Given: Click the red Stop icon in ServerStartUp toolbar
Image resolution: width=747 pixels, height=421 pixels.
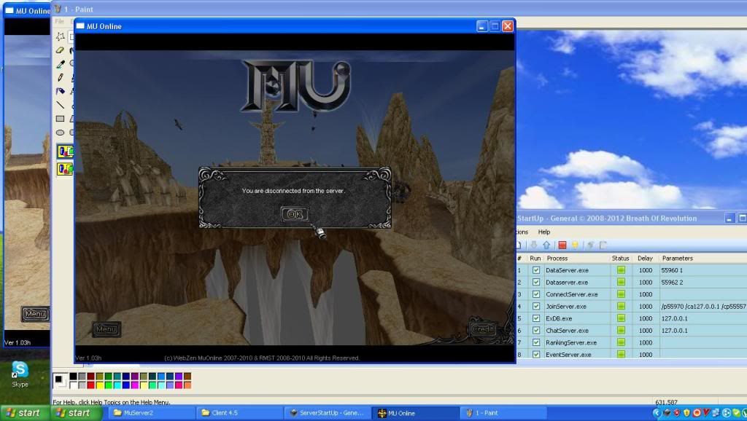Looking at the screenshot, I should tap(562, 245).
